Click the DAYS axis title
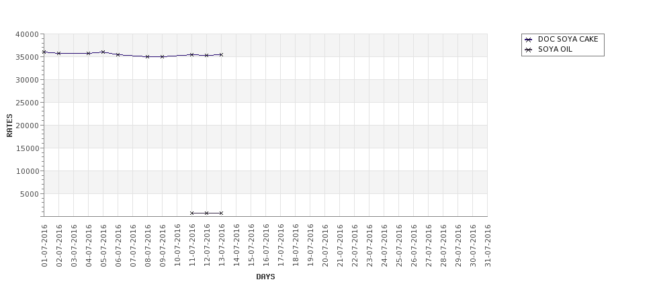Screen dimensions: 655x288 [x=265, y=277]
